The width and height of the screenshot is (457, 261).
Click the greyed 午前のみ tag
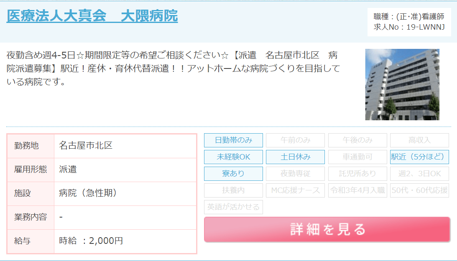[x=295, y=140]
